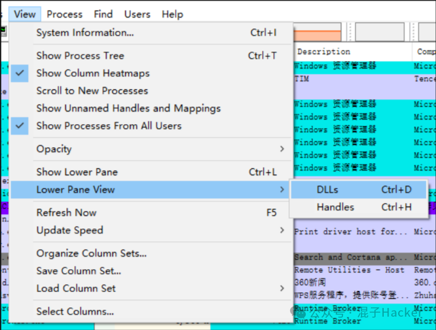436x330 pixels.
Task: Open the Users menu
Action: [137, 14]
